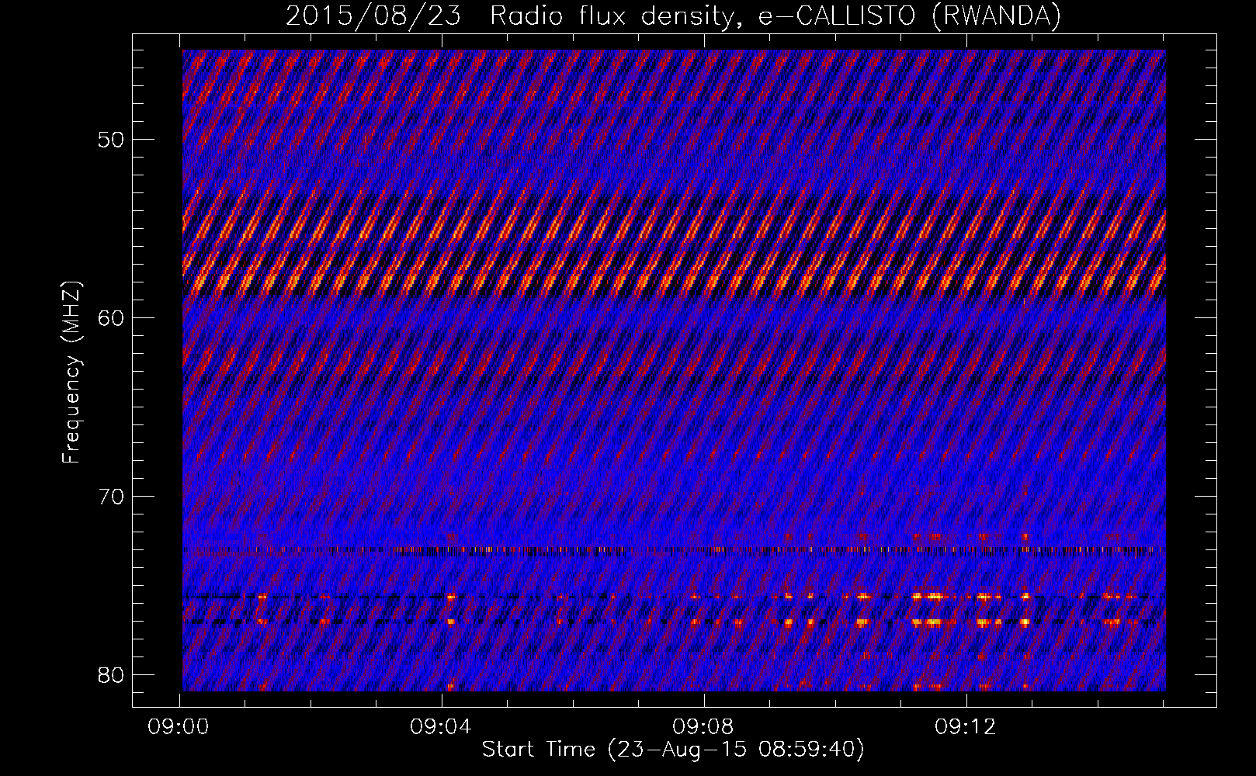Click the 'Frequency (MHZ)' axis label
1256x776 pixels.
[71, 372]
